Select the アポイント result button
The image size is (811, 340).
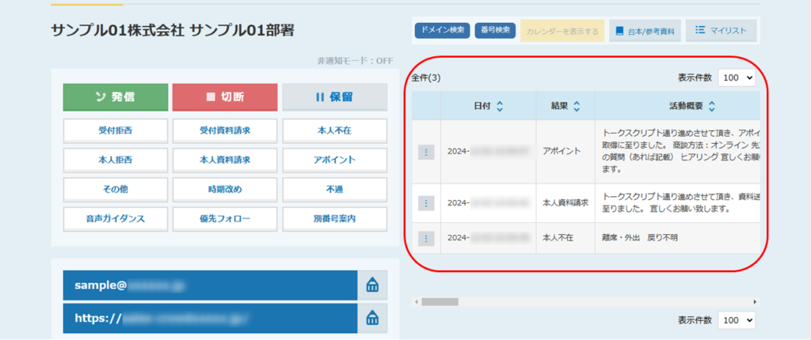(x=334, y=160)
